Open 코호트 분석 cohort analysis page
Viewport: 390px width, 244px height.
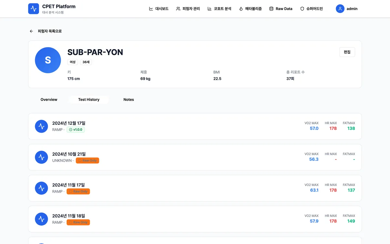pos(219,9)
